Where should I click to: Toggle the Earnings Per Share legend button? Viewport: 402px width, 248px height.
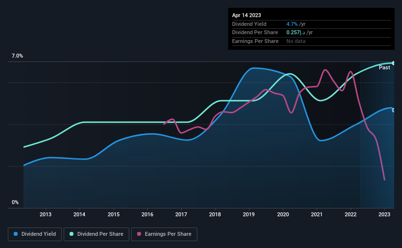coord(164,234)
